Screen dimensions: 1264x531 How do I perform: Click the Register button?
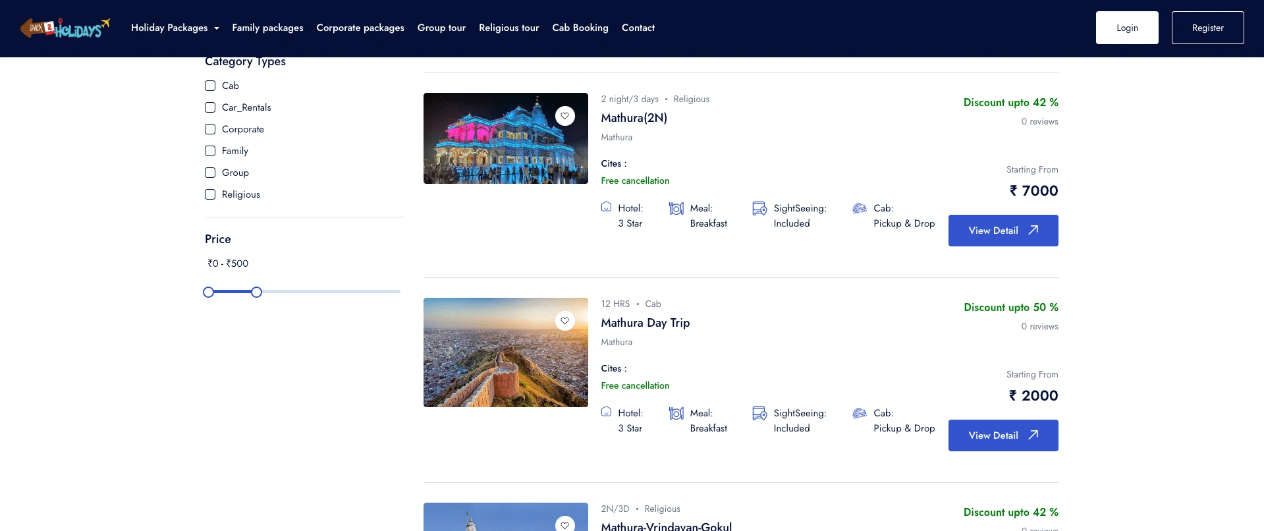1207,28
